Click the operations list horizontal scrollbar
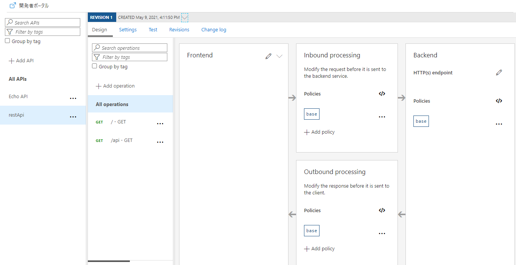 tap(109, 261)
